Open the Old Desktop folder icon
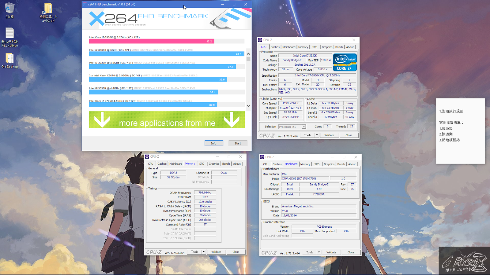This screenshot has height=275, width=490. pyautogui.click(x=9, y=61)
